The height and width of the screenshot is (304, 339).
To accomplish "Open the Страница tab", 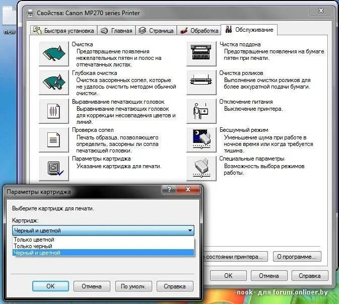I will (156, 31).
